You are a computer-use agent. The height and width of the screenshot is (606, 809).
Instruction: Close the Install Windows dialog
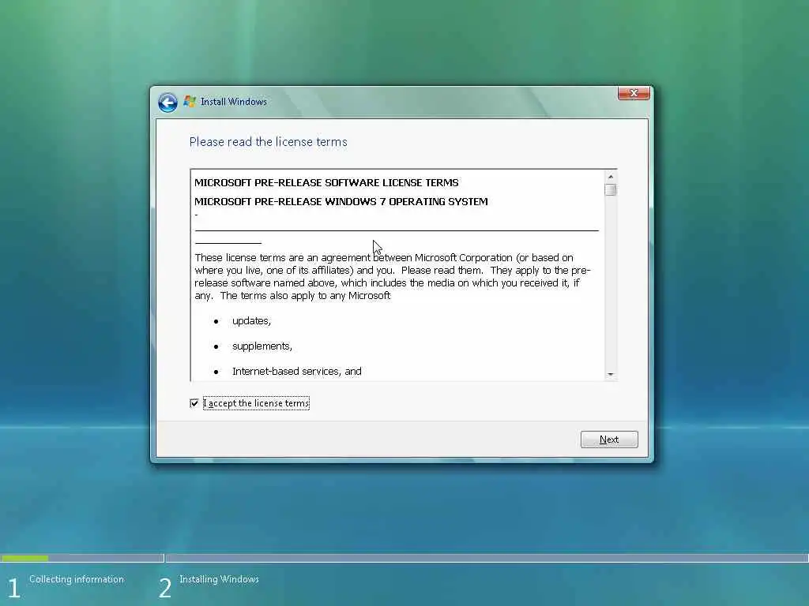pos(634,93)
